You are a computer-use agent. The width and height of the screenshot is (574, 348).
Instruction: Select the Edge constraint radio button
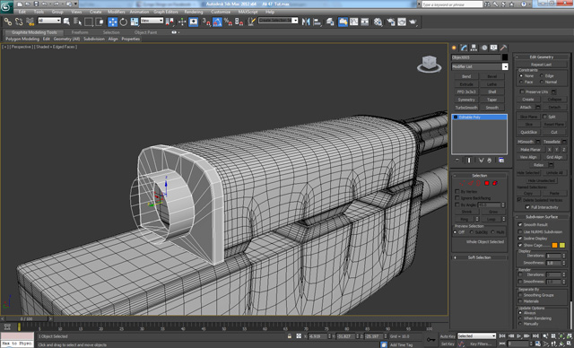click(x=542, y=75)
